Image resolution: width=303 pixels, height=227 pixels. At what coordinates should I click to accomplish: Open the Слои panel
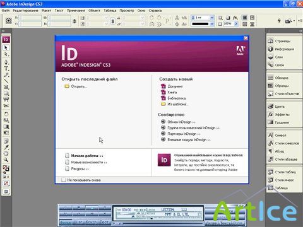click(279, 57)
